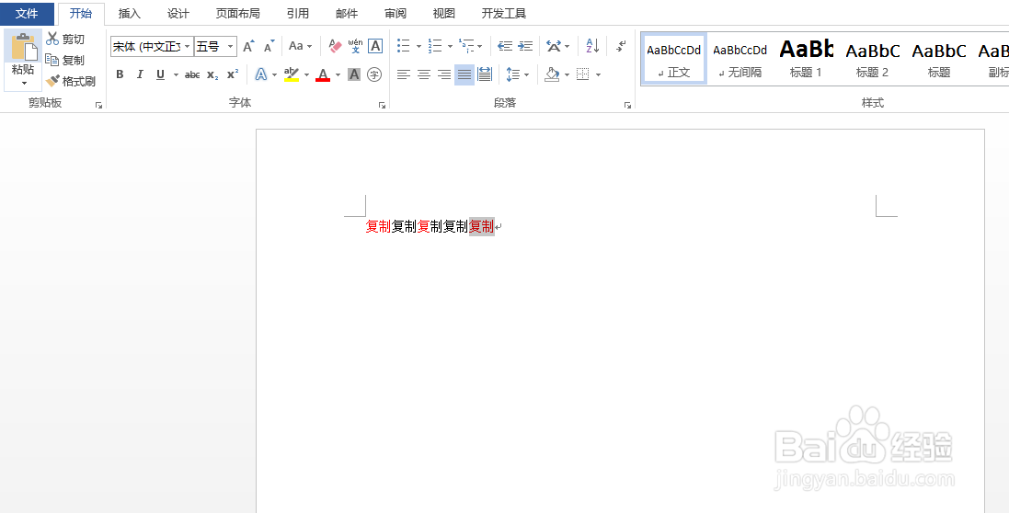Apply the 正文 (Normal) style
Screen dimensions: 1009x513
click(673, 59)
